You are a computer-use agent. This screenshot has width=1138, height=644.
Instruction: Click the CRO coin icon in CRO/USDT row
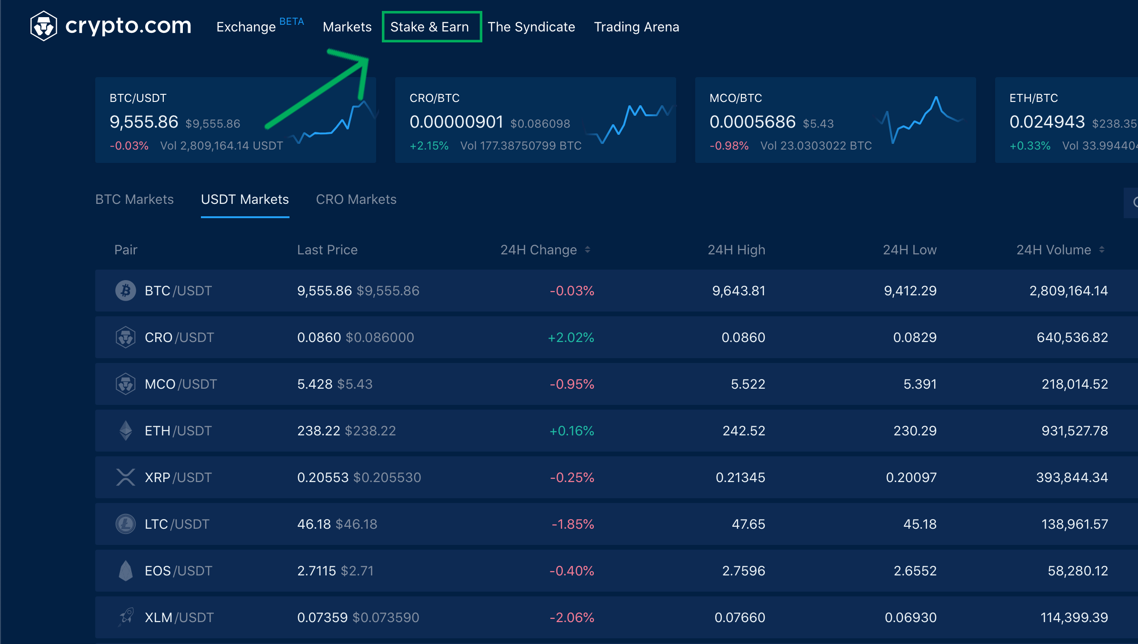tap(126, 337)
